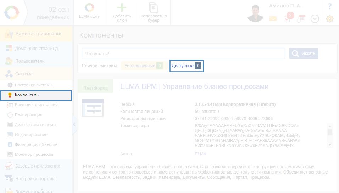Click the ELMA logo in the top-left corner

tap(12, 12)
